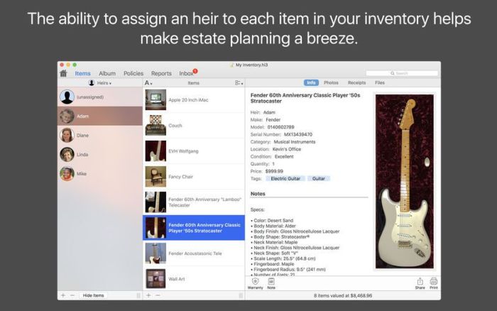Click the Couch thumbnail

pyautogui.click(x=155, y=126)
